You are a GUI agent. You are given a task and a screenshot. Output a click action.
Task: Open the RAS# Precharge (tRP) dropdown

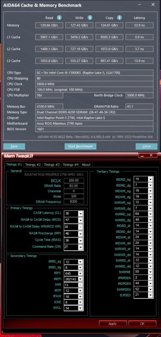pos(80,234)
